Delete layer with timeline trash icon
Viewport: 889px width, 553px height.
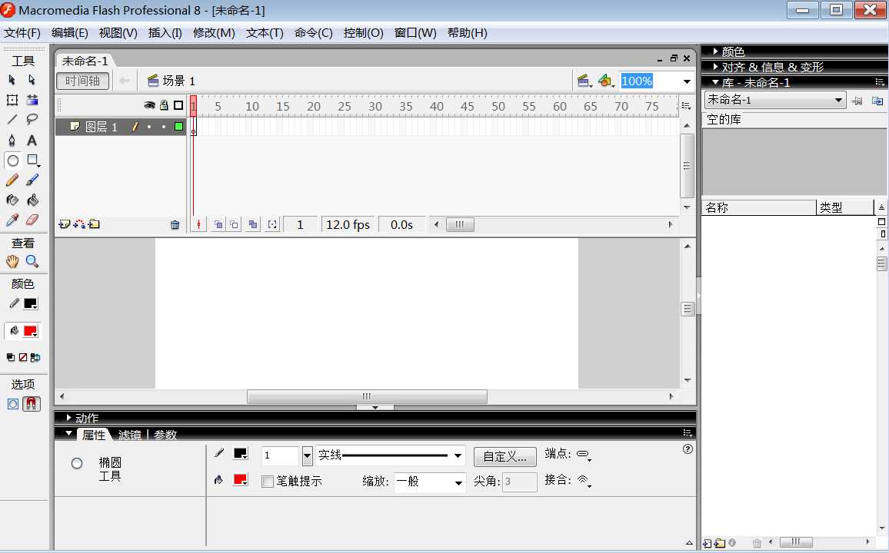[x=175, y=225]
